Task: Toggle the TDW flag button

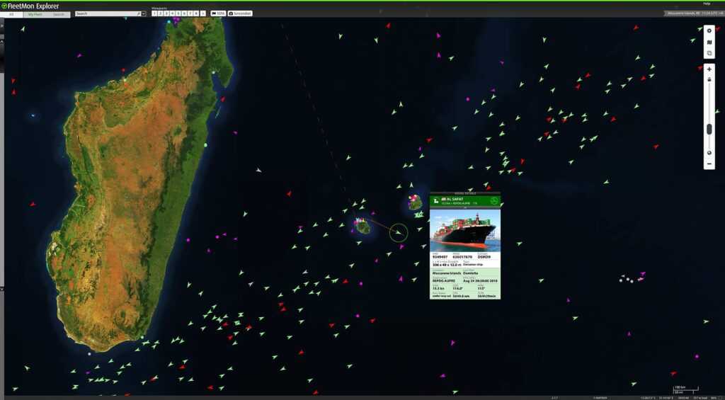Action: [x=218, y=13]
